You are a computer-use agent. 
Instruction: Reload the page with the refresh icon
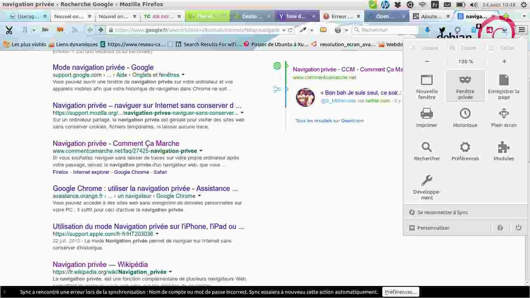tap(290, 30)
